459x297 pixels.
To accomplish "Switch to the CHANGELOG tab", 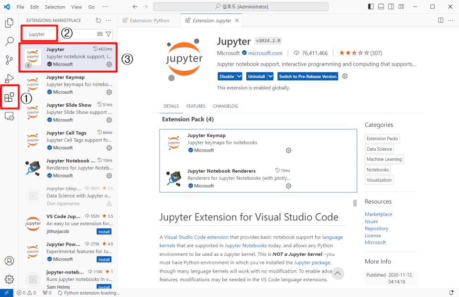I will [225, 106].
